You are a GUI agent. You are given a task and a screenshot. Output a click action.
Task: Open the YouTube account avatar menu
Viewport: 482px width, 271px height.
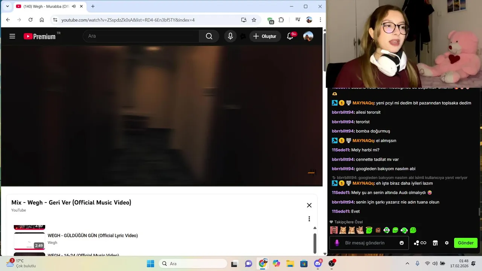click(x=308, y=36)
